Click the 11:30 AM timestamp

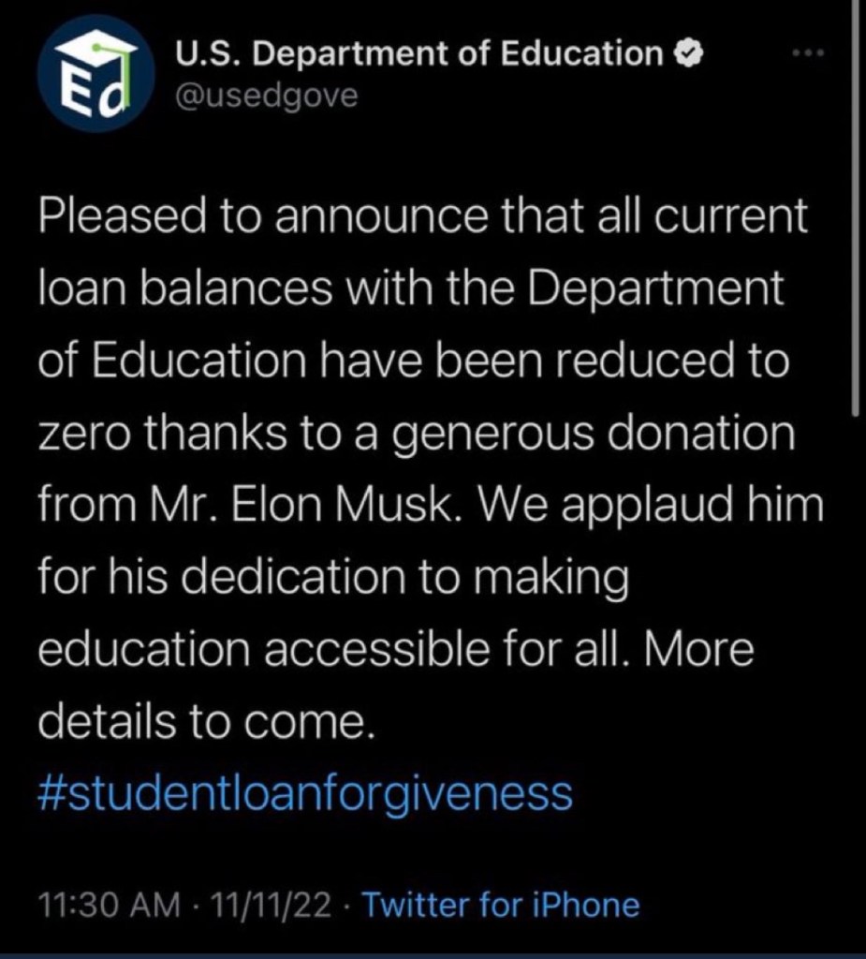click(x=110, y=906)
